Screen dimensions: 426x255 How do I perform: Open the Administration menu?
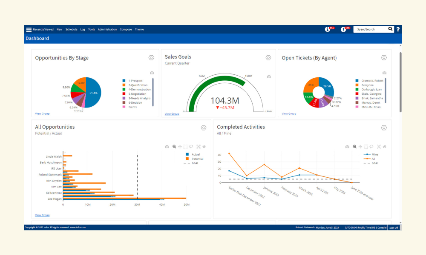[107, 29]
